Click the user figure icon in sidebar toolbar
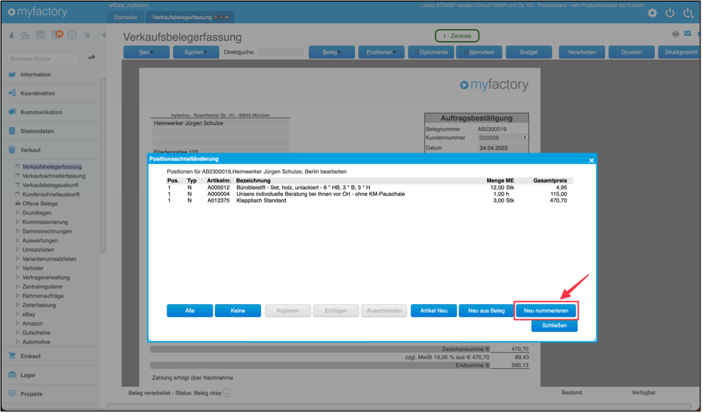This screenshot has width=703, height=413. click(x=12, y=35)
